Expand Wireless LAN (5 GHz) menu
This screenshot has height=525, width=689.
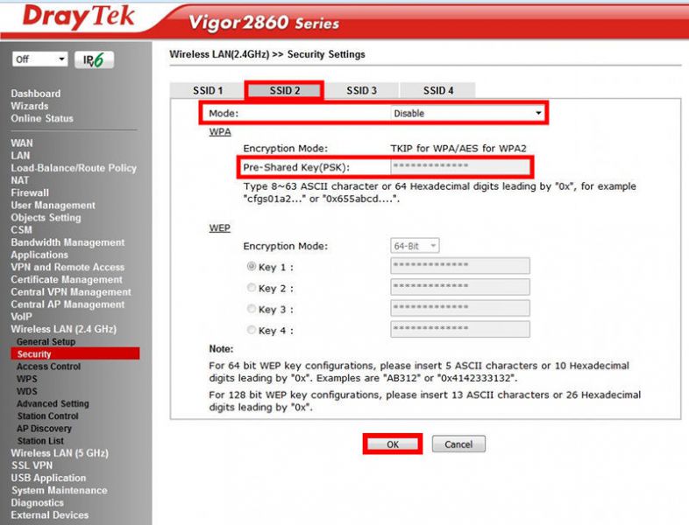pyautogui.click(x=60, y=453)
